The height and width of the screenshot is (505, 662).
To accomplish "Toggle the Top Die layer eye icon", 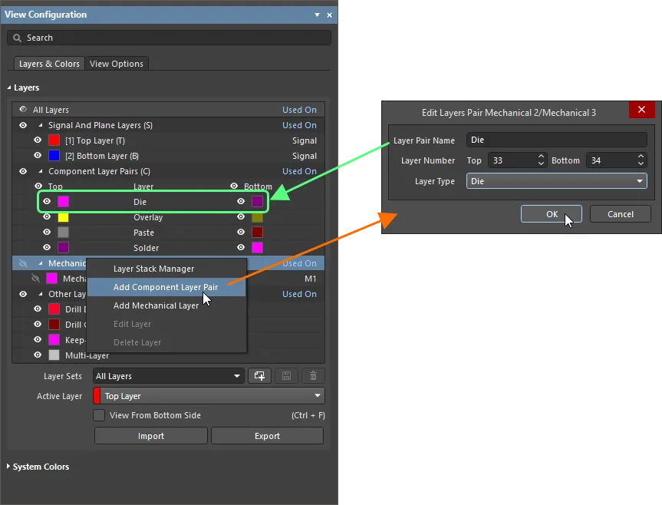I will coord(48,202).
